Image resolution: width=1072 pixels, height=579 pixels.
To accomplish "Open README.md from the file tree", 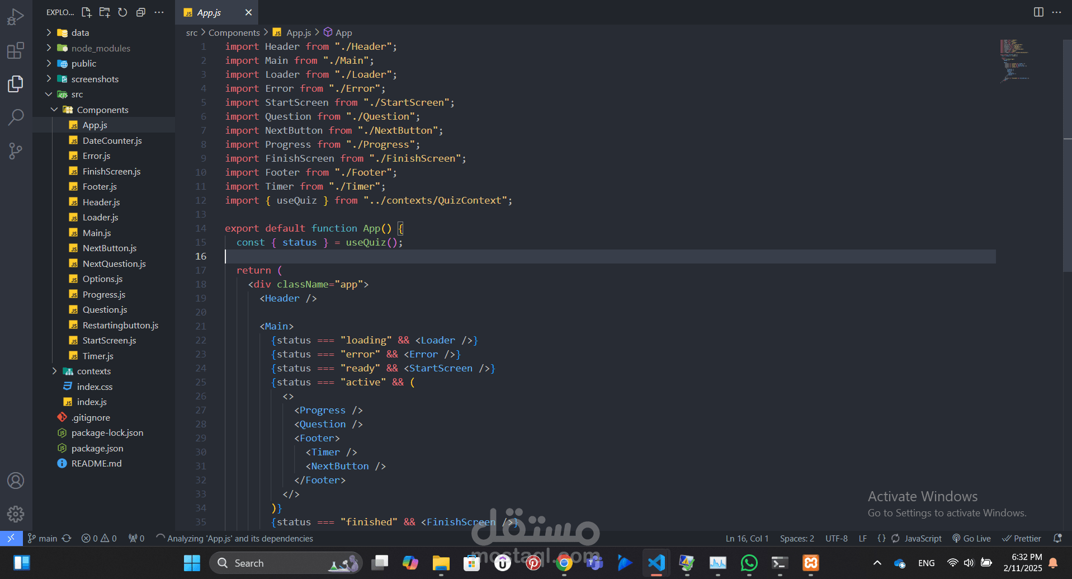I will coord(96,463).
